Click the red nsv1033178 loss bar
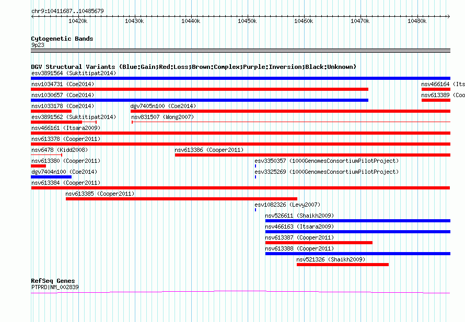465x322 pixels. click(x=51, y=111)
